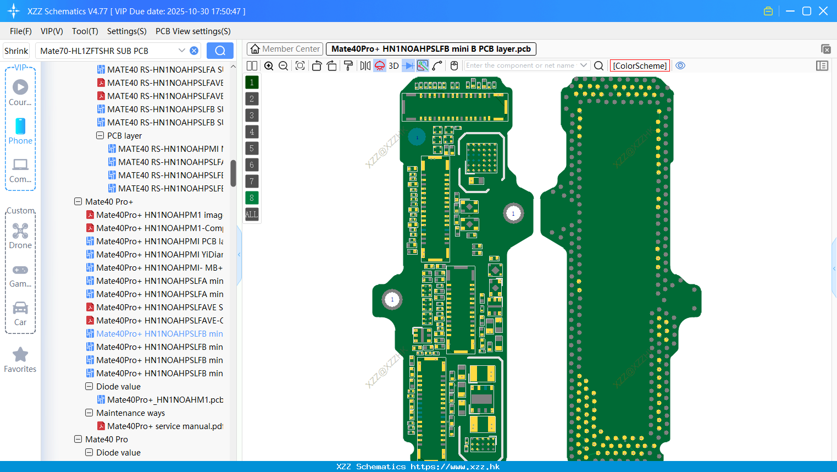Collapse Diode value under Mate40 Pro
This screenshot has height=472, width=837.
89,452
